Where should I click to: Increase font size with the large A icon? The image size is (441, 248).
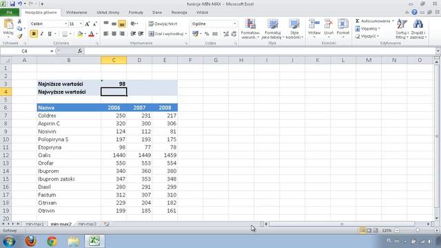click(88, 24)
